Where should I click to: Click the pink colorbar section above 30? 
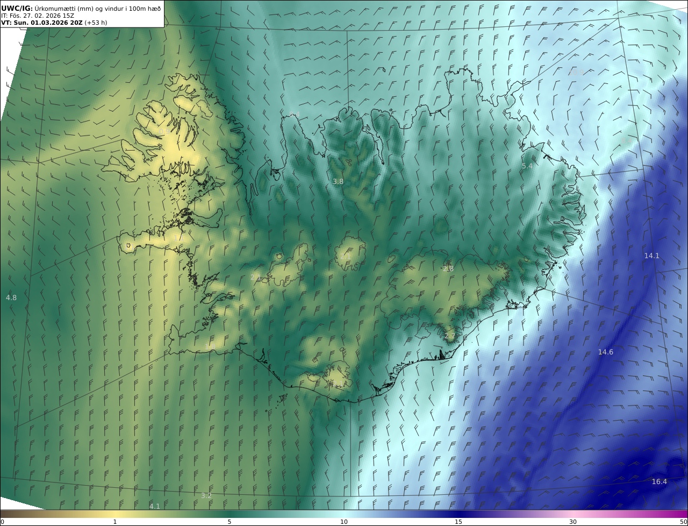point(573,514)
